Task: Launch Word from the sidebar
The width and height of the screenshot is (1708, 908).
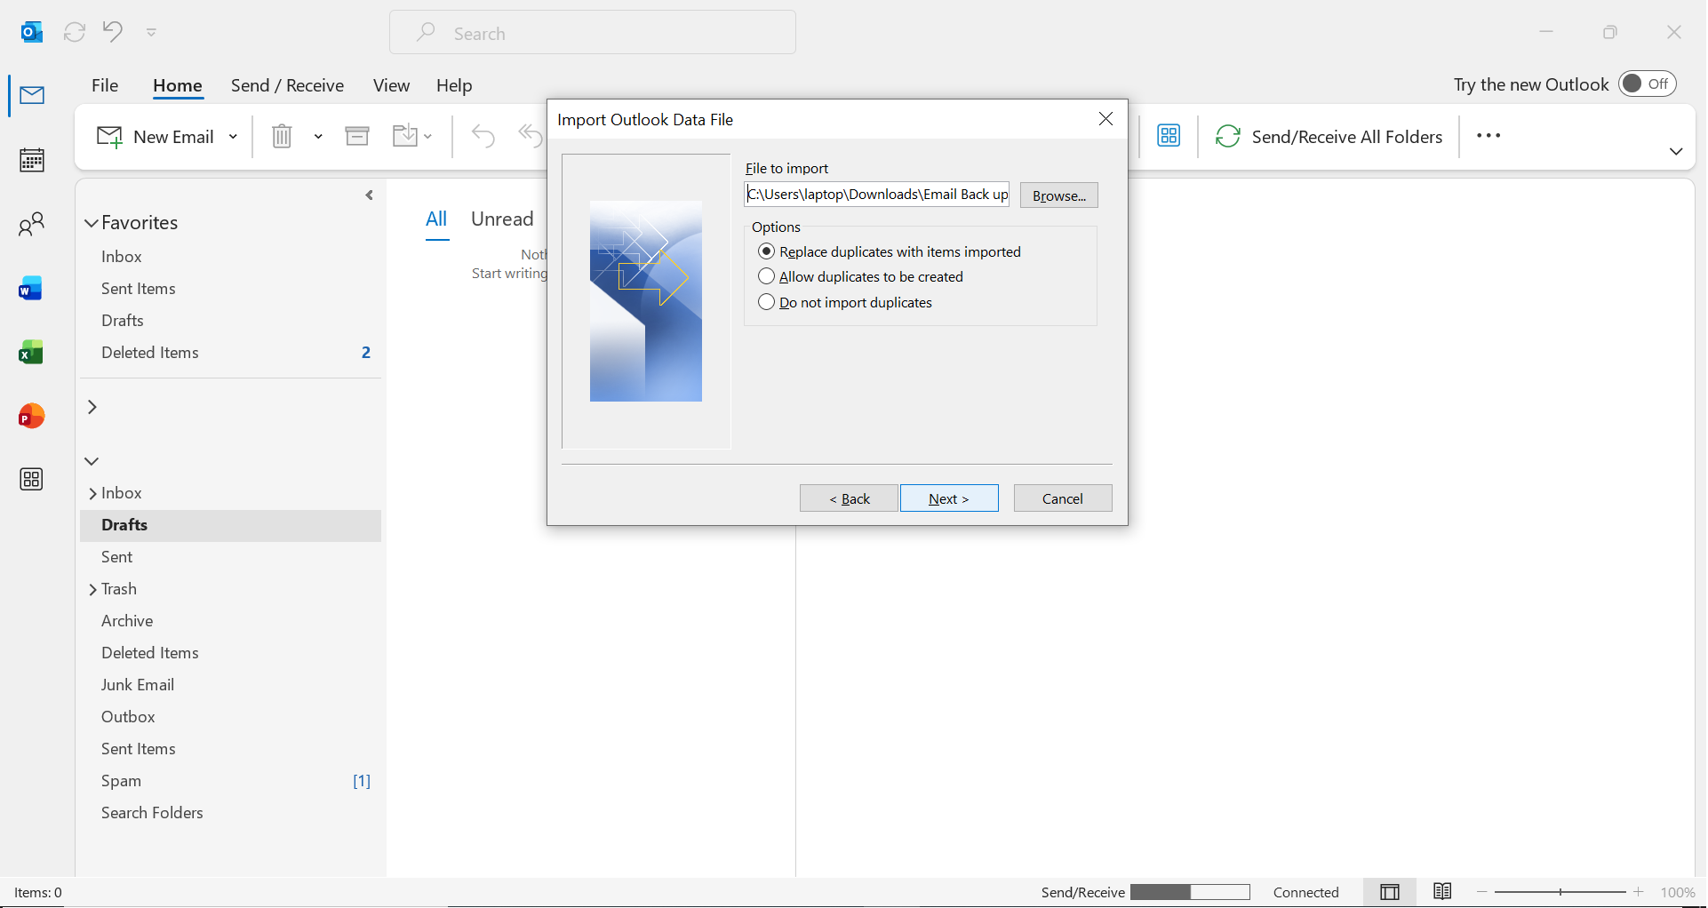Action: (x=32, y=289)
